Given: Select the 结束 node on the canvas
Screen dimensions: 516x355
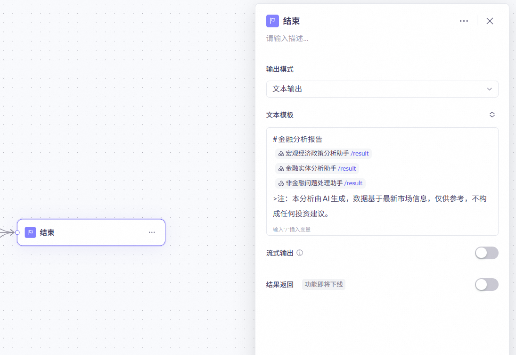Looking at the screenshot, I should tap(91, 232).
